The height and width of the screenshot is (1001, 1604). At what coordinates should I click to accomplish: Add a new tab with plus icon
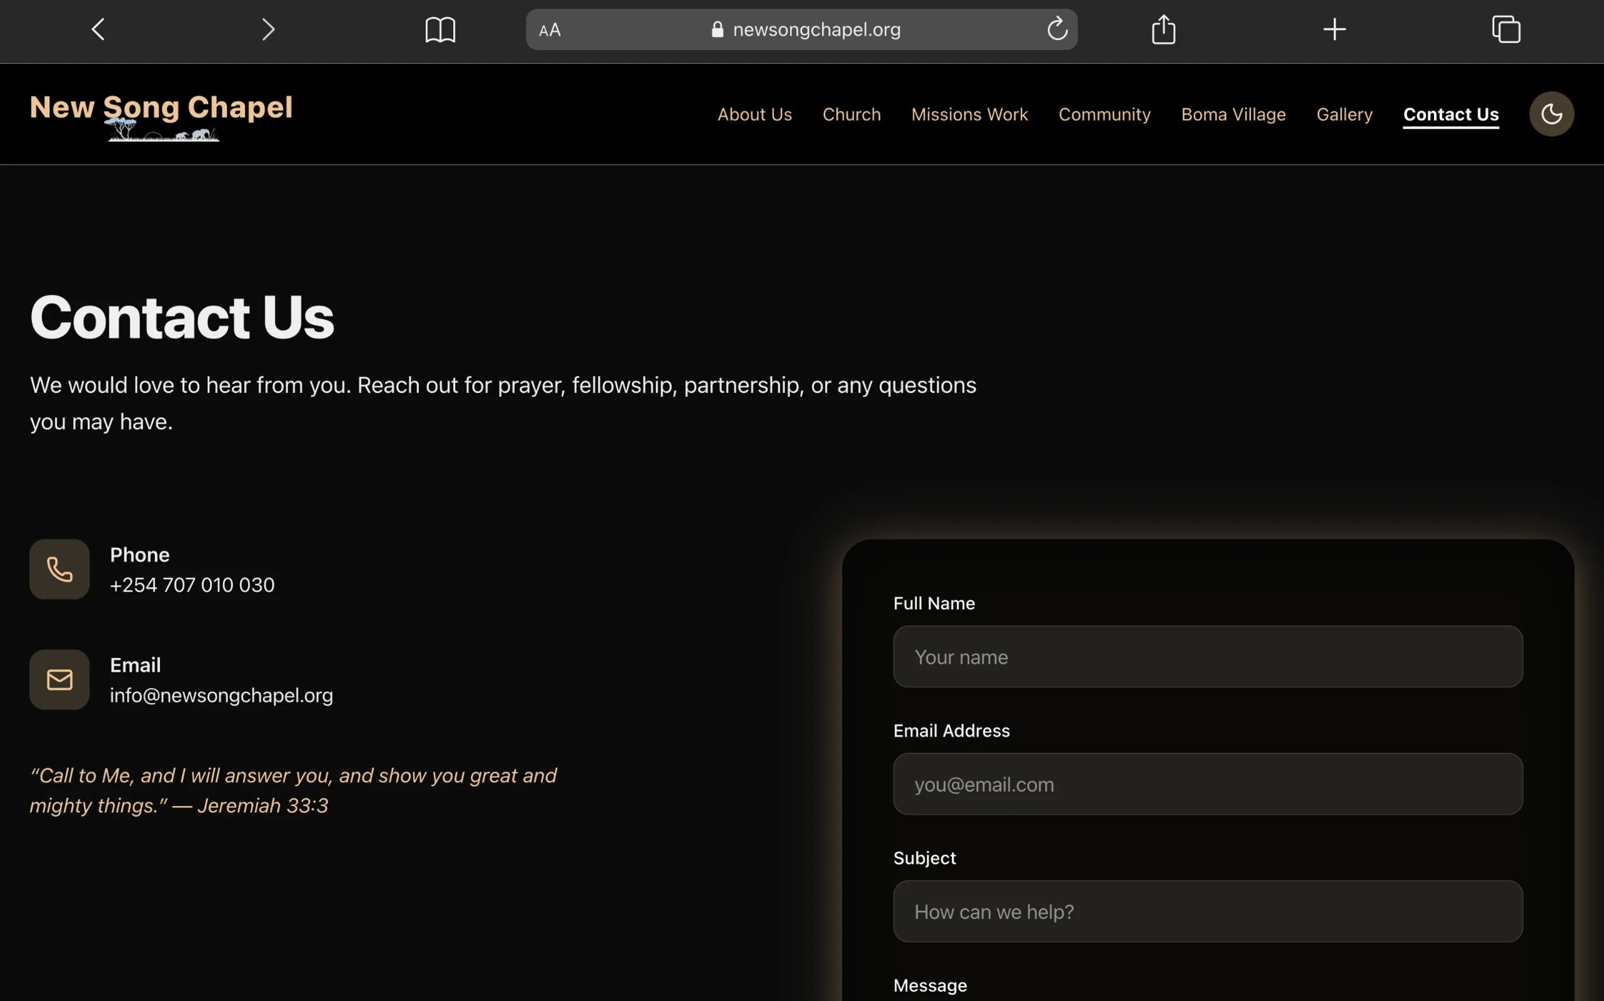(x=1335, y=29)
